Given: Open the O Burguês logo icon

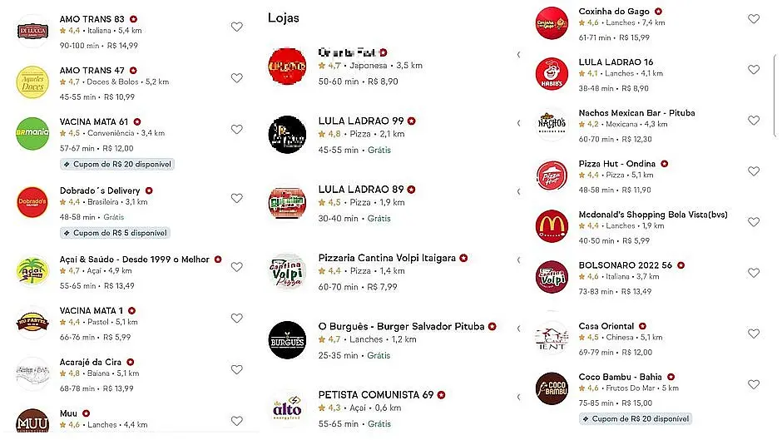Looking at the screenshot, I should (x=287, y=339).
